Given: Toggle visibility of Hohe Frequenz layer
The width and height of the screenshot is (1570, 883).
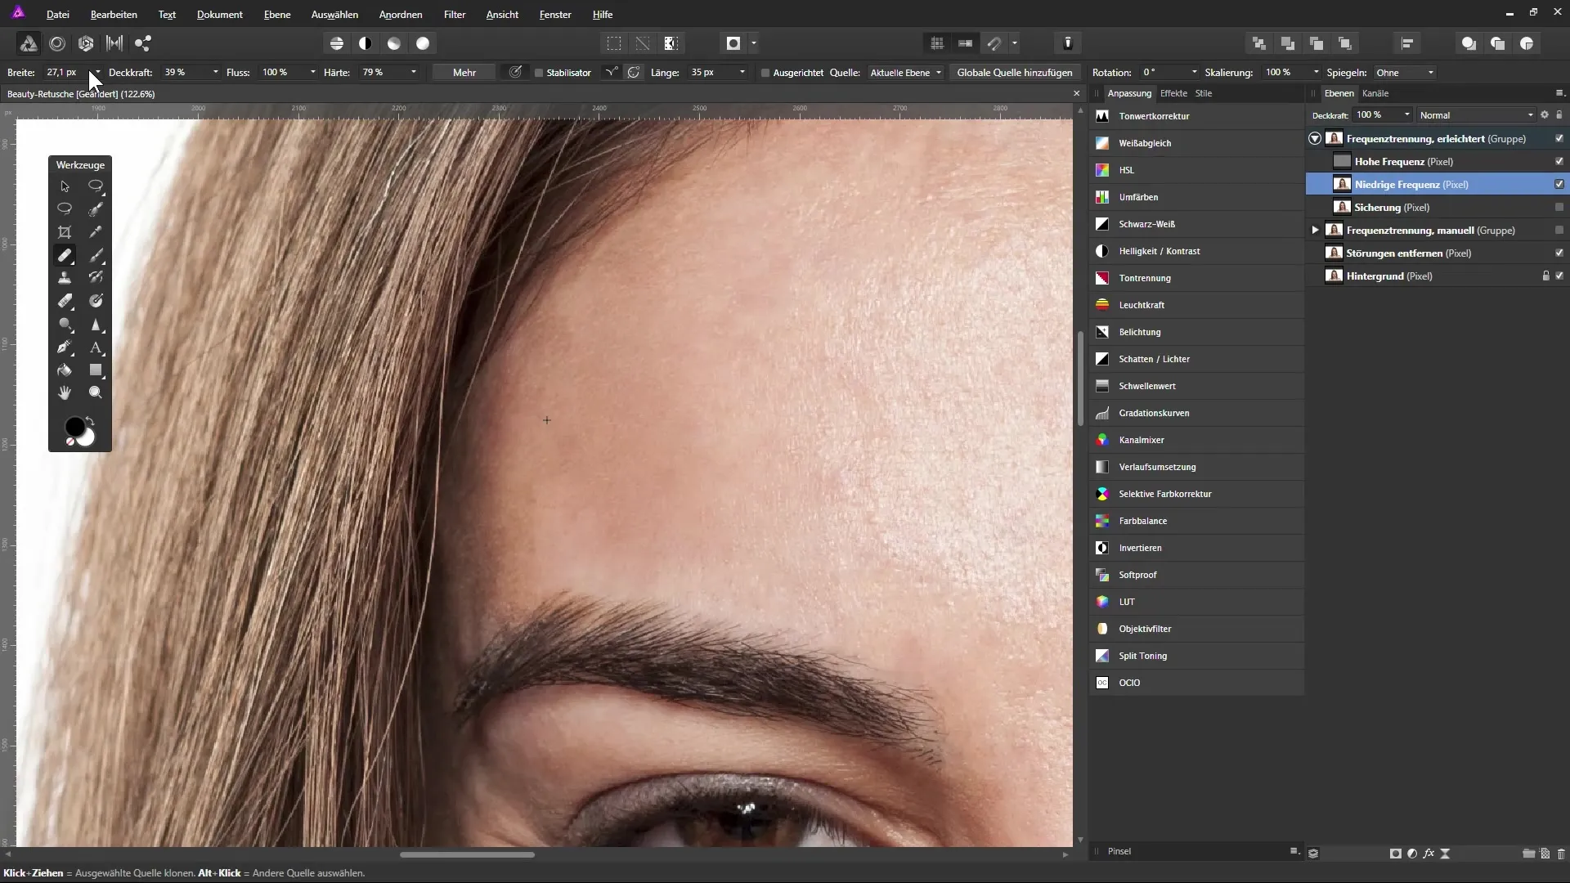Looking at the screenshot, I should (x=1559, y=162).
